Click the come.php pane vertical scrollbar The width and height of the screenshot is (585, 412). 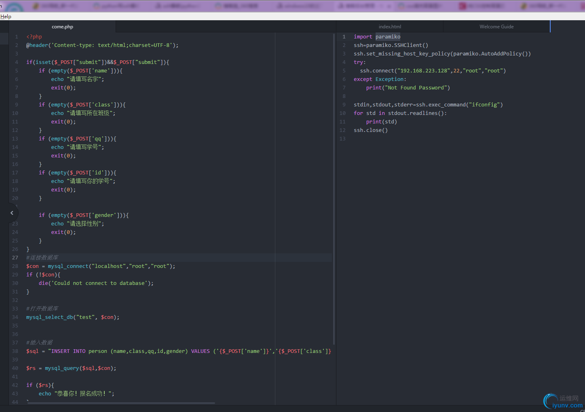[x=334, y=189]
